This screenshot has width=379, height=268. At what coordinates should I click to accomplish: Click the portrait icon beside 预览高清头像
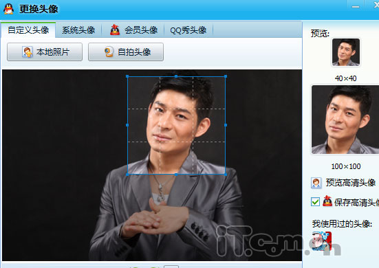[316, 183]
